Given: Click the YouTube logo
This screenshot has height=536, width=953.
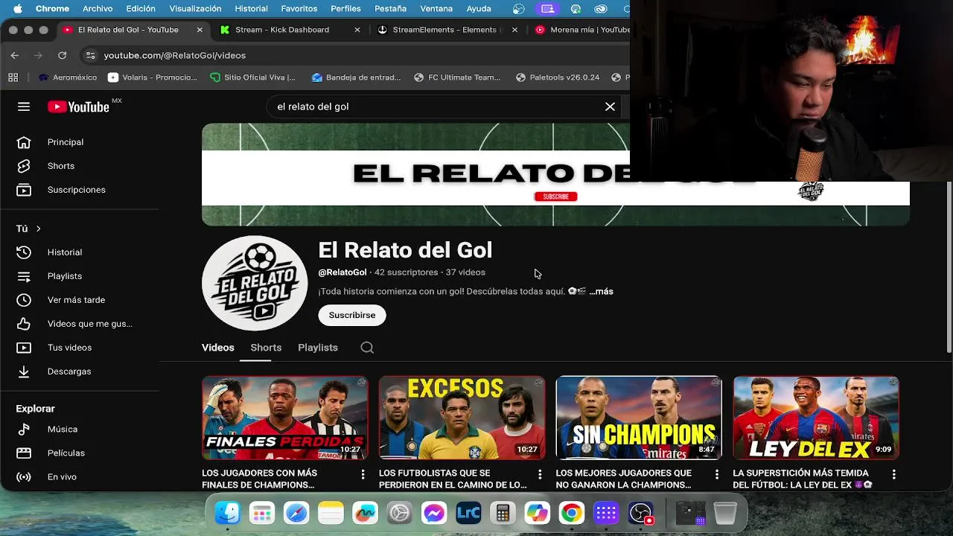Looking at the screenshot, I should tap(79, 106).
